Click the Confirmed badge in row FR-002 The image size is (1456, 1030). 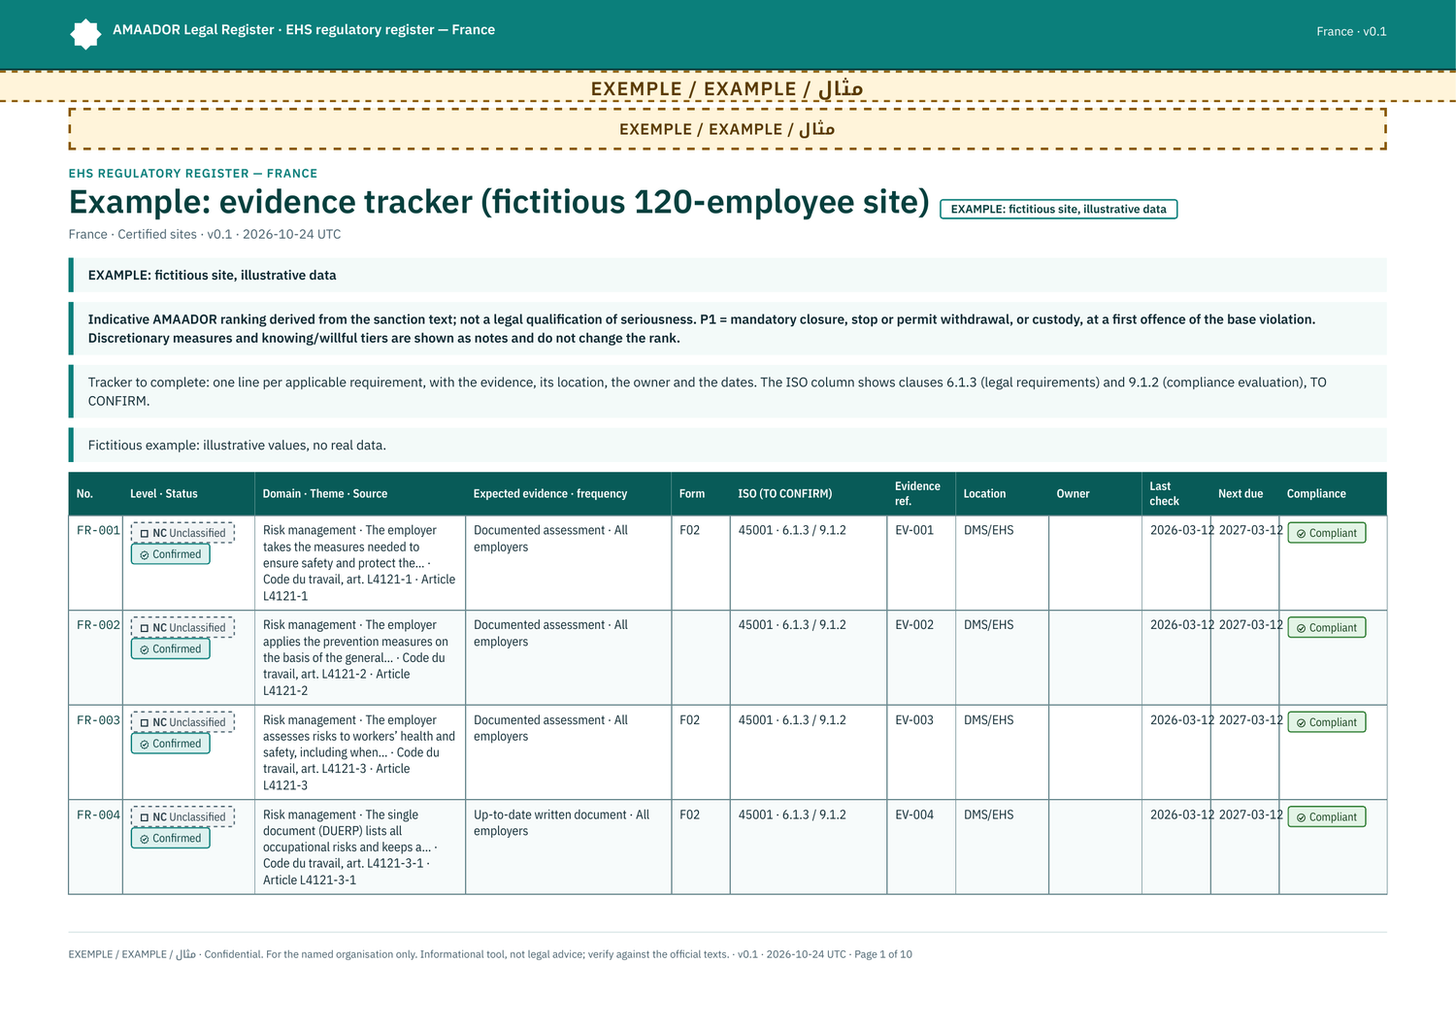[x=171, y=649]
